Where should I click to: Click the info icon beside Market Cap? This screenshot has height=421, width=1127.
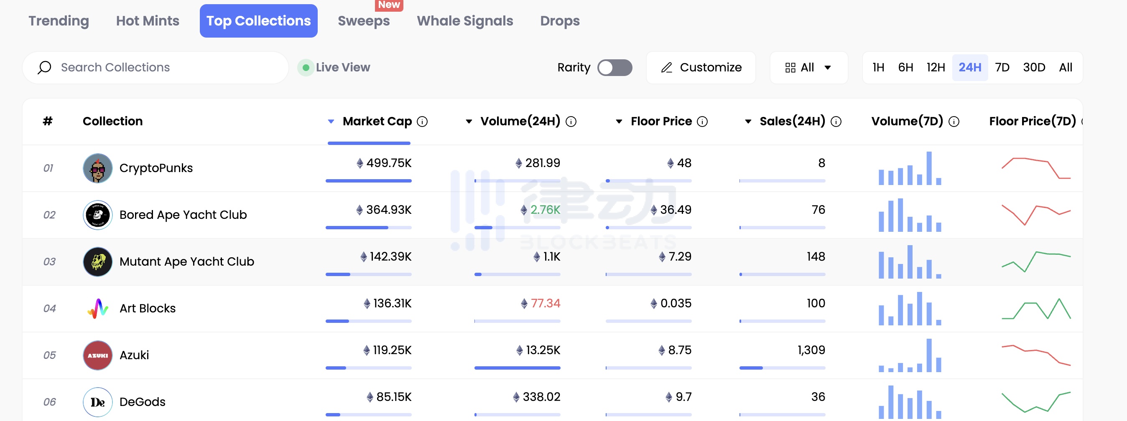[422, 122]
